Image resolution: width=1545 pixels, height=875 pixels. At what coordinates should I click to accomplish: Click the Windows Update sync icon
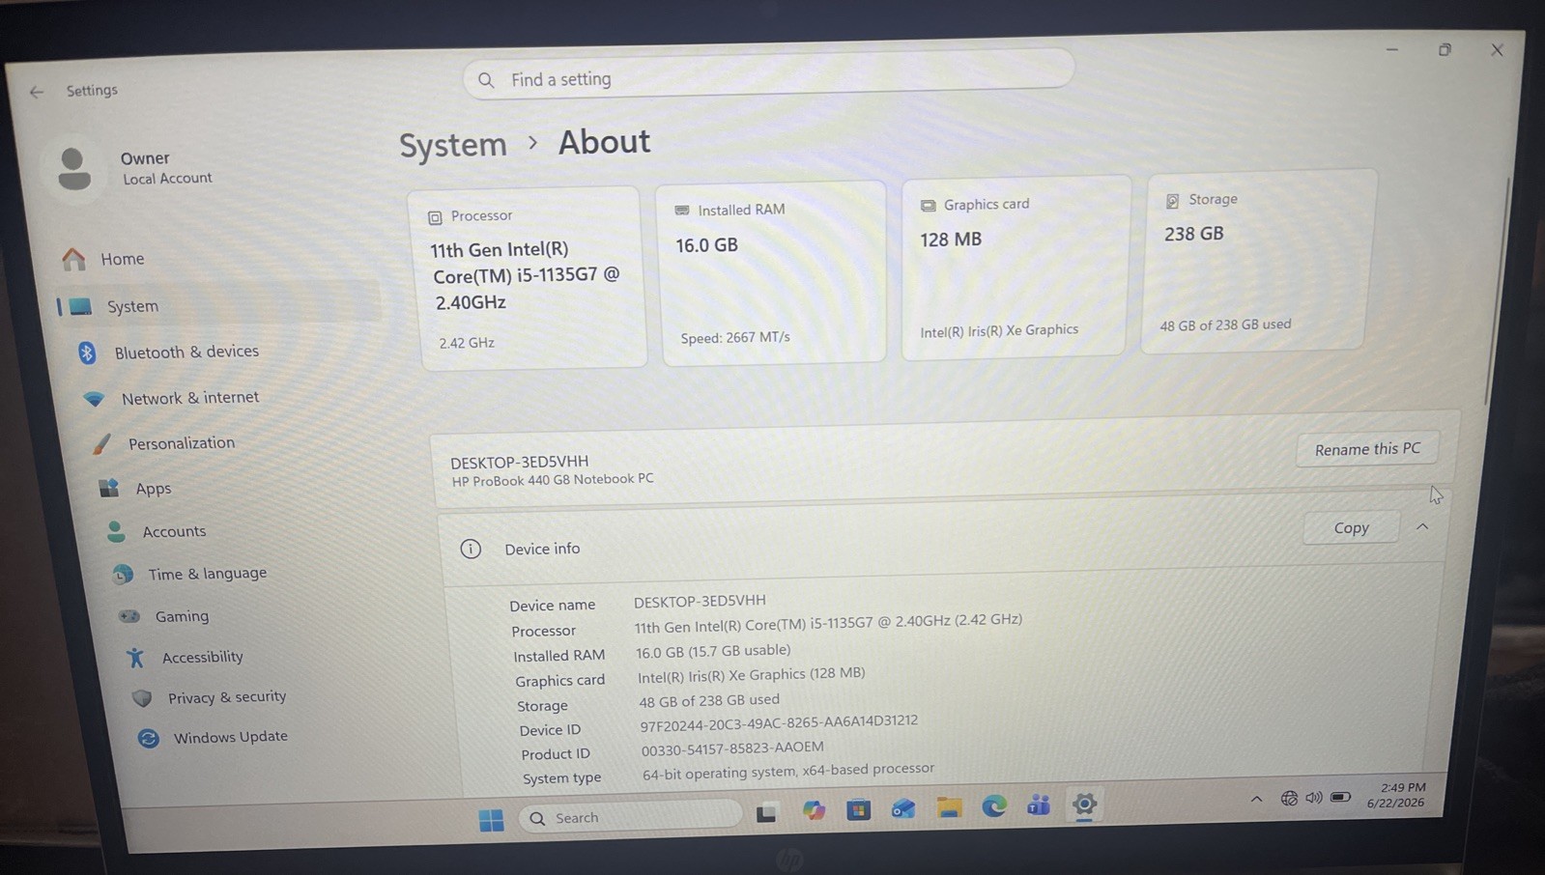pyautogui.click(x=148, y=738)
